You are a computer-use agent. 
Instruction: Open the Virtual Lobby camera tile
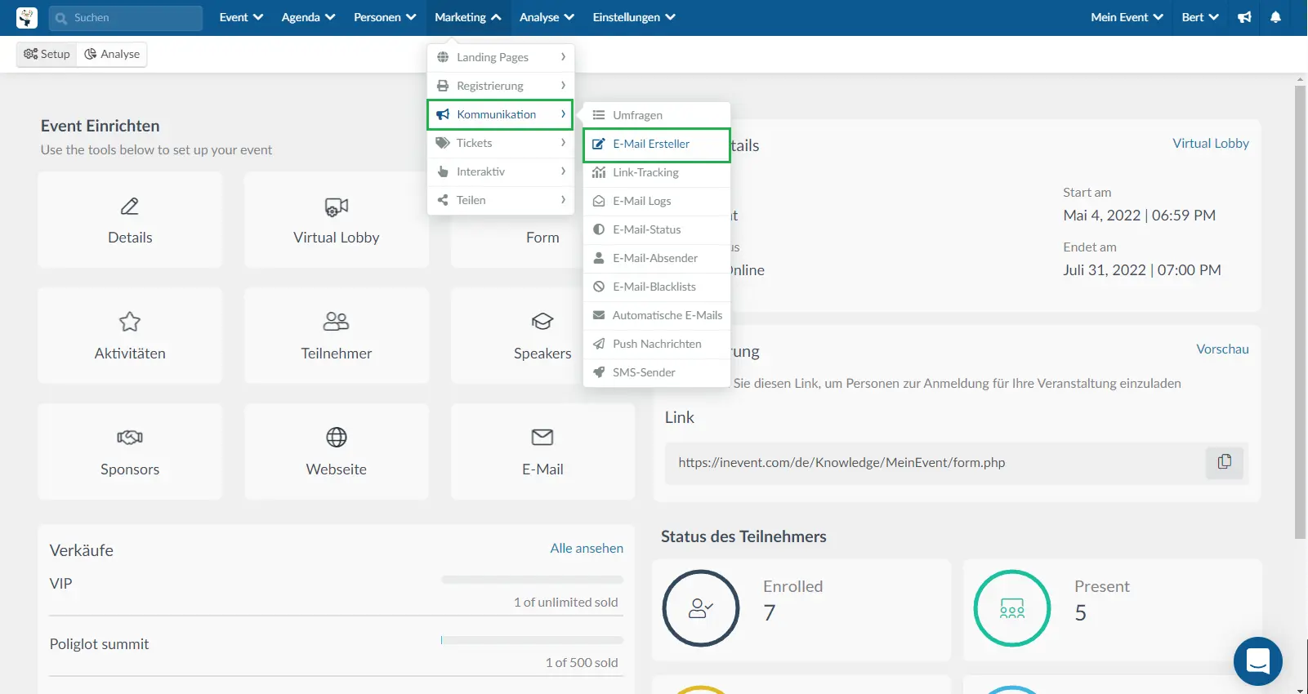(337, 220)
